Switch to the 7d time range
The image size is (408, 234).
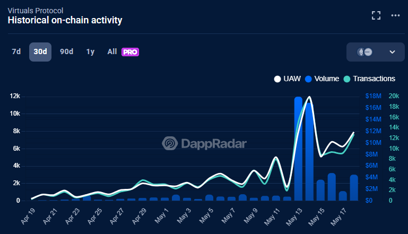pyautogui.click(x=16, y=52)
